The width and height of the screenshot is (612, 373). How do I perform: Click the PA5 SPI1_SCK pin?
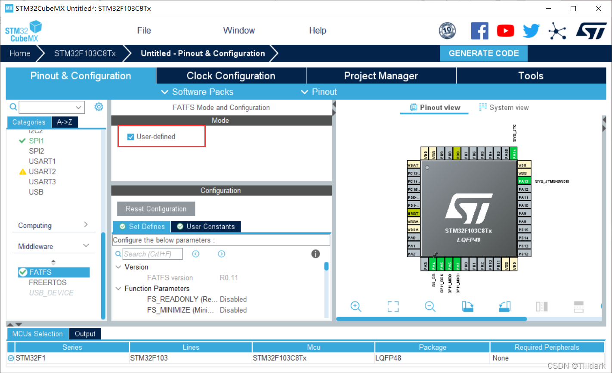442,265
